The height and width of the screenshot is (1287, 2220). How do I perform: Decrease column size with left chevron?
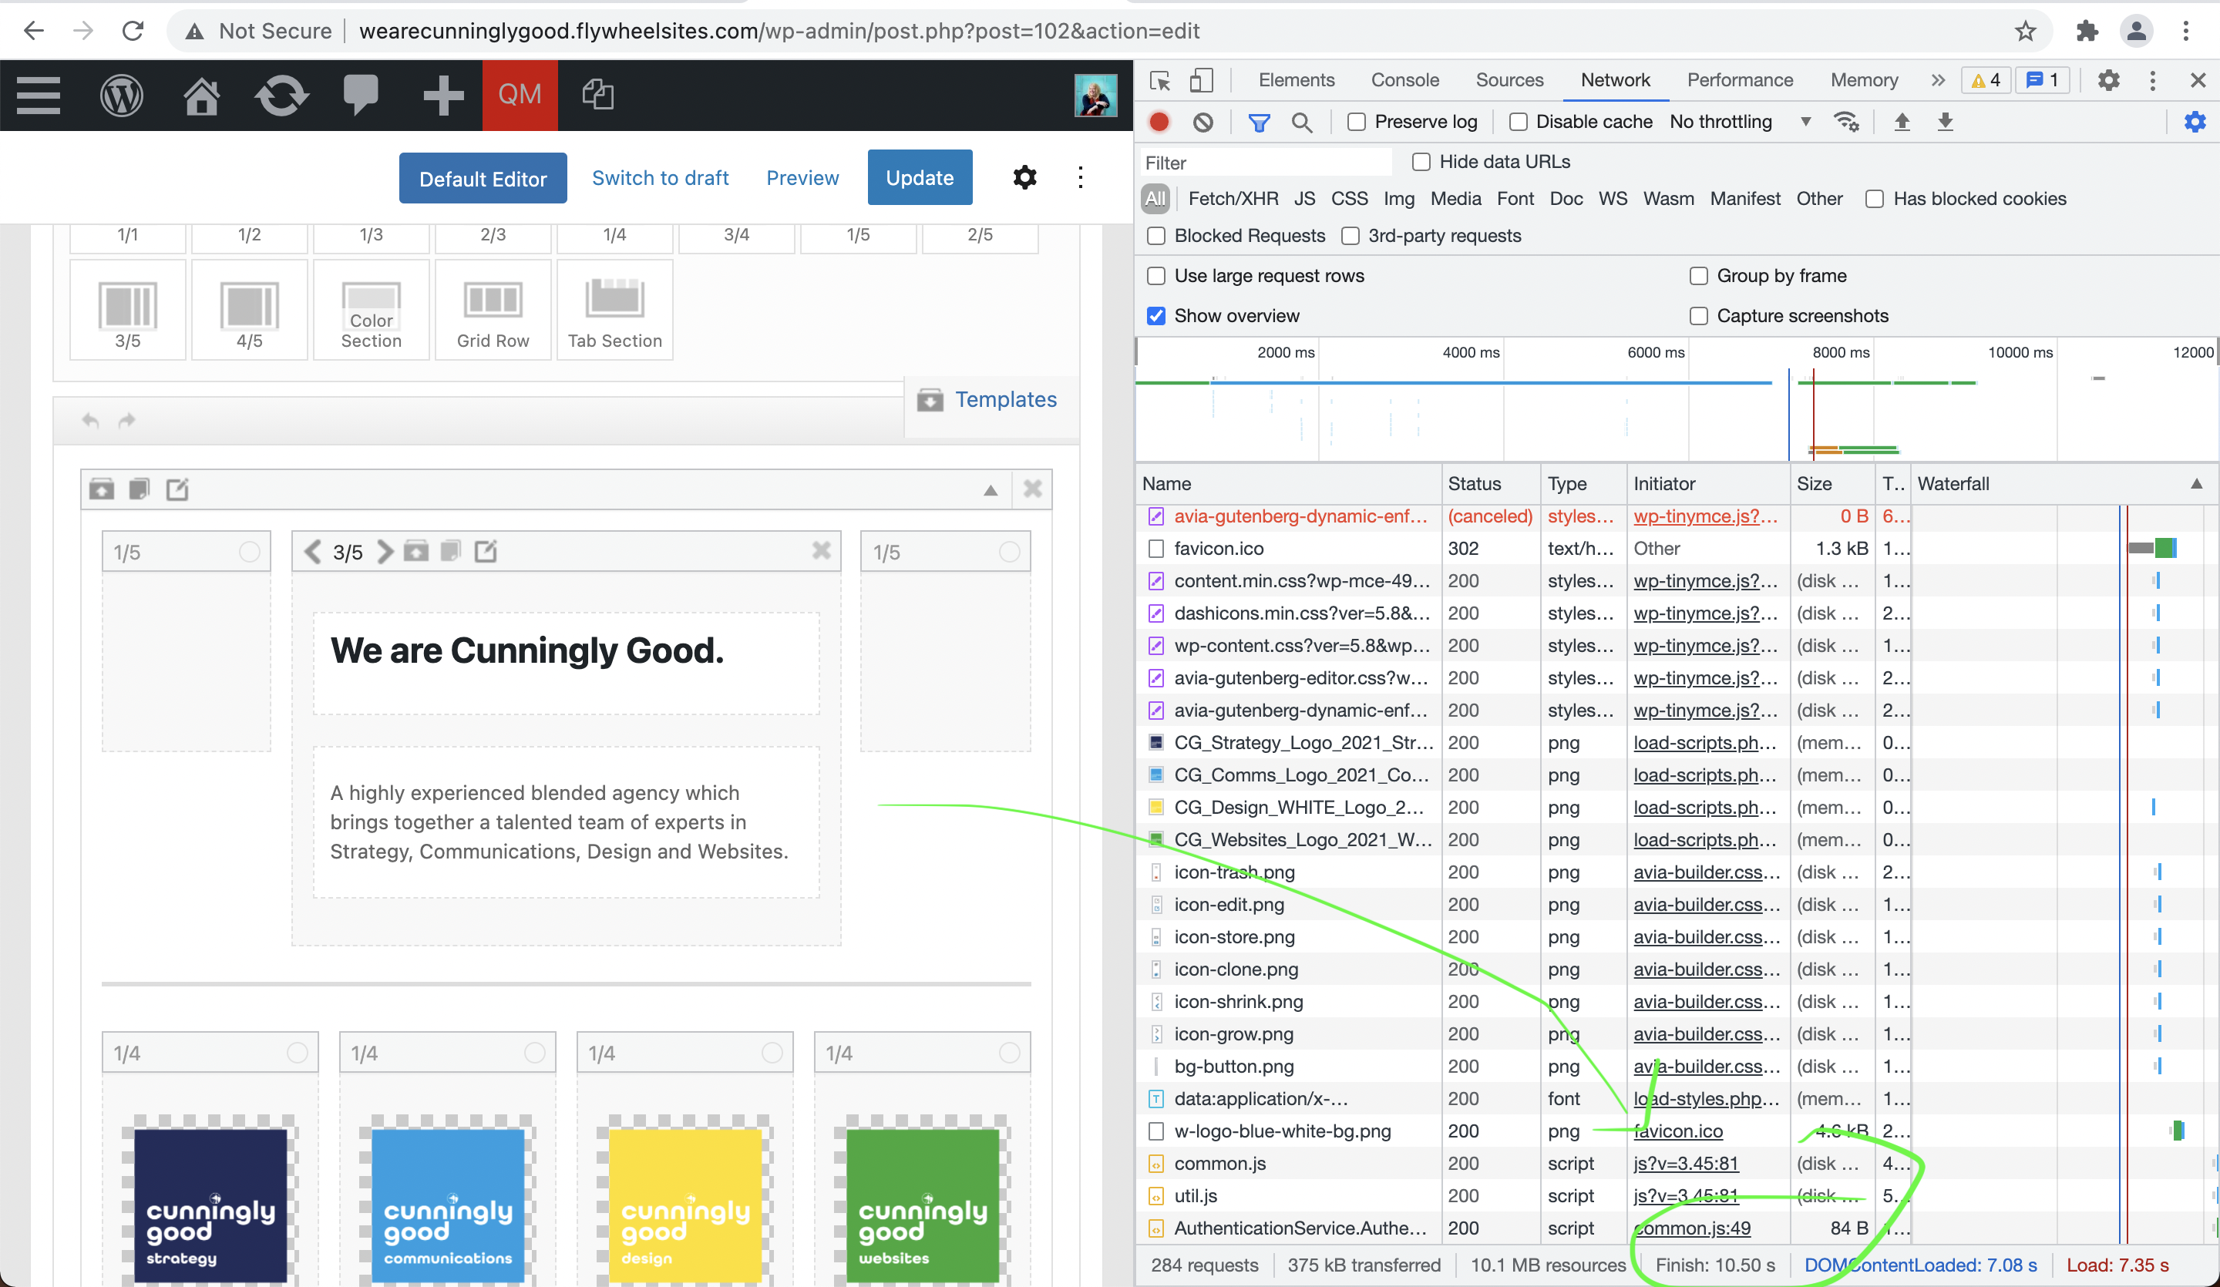[x=312, y=552]
